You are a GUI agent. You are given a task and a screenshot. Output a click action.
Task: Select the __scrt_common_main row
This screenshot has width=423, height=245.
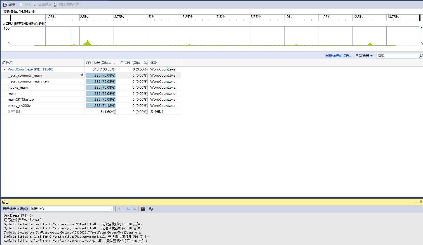pos(91,76)
